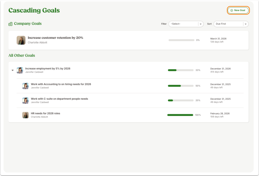Image resolution: width=259 pixels, height=176 pixels.
Task: Click the Cascading Goals page title
Action: pyautogui.click(x=34, y=10)
